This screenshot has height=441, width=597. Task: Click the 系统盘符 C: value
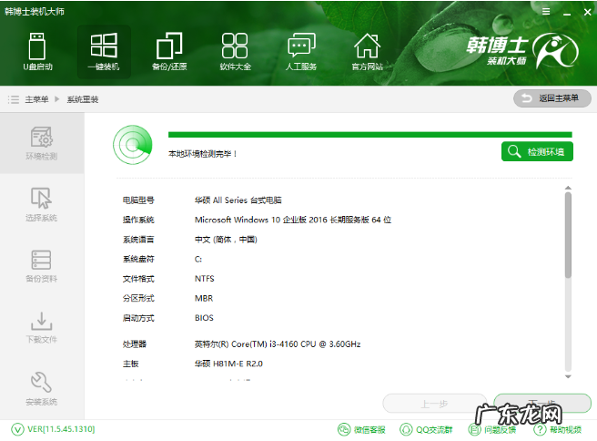(198, 259)
